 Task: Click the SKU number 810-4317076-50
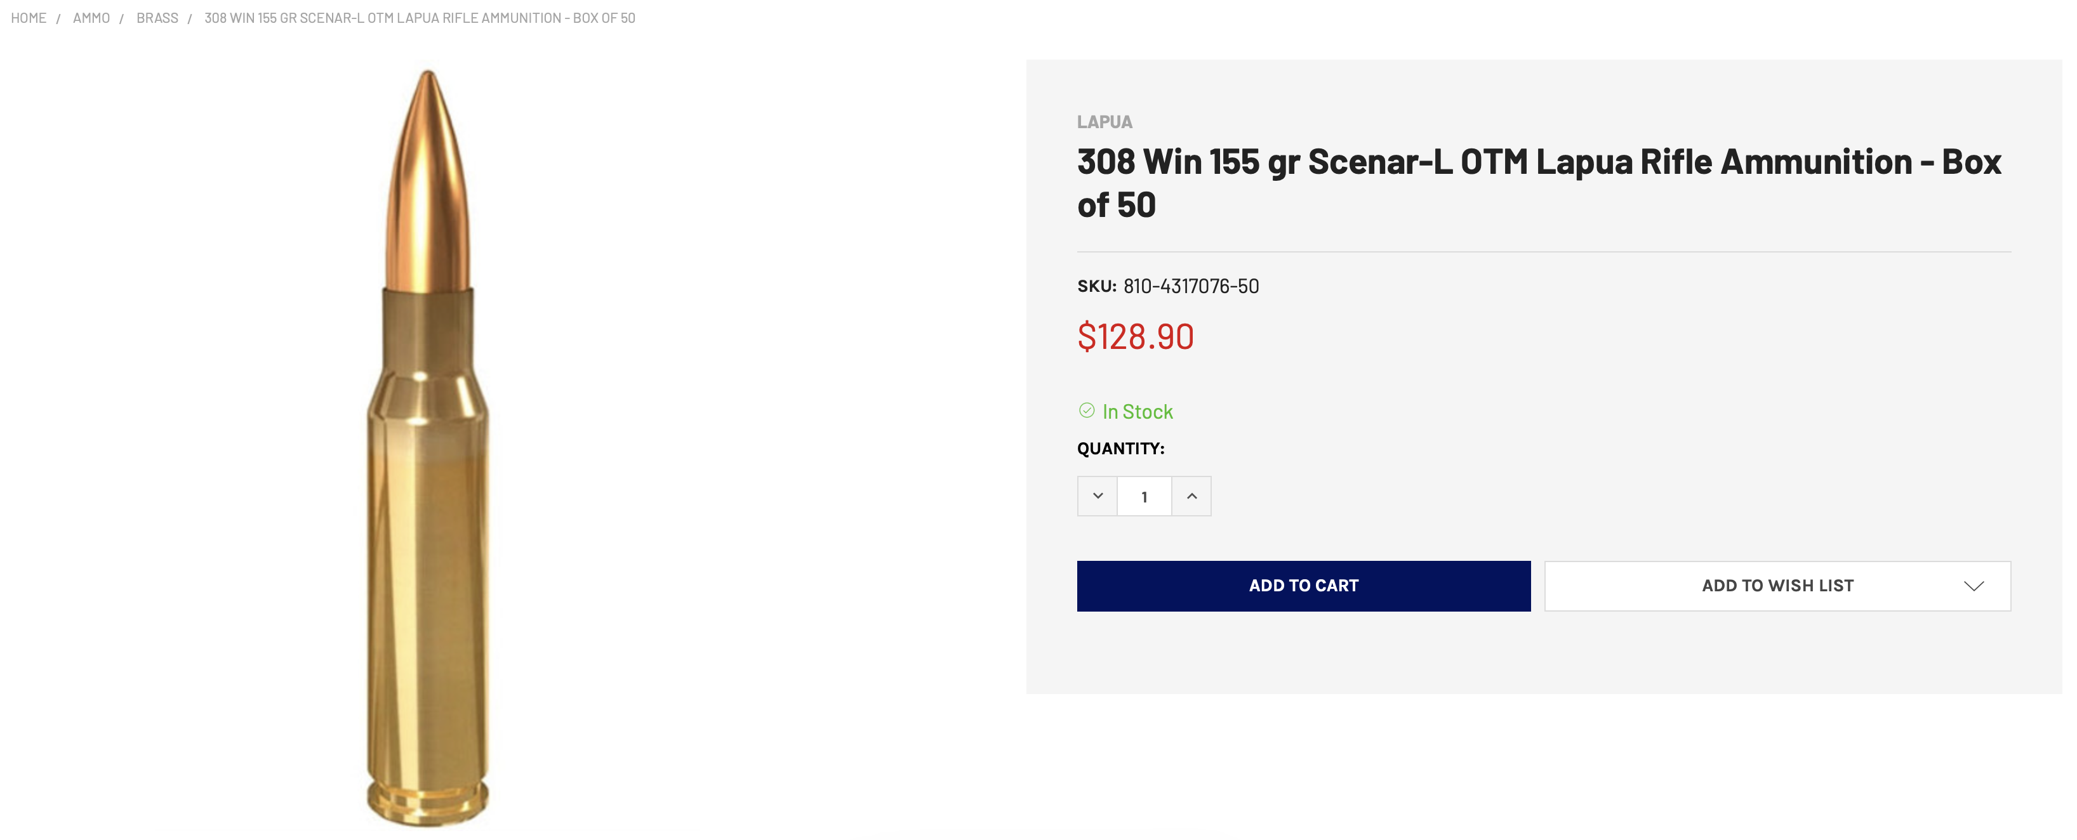1190,286
